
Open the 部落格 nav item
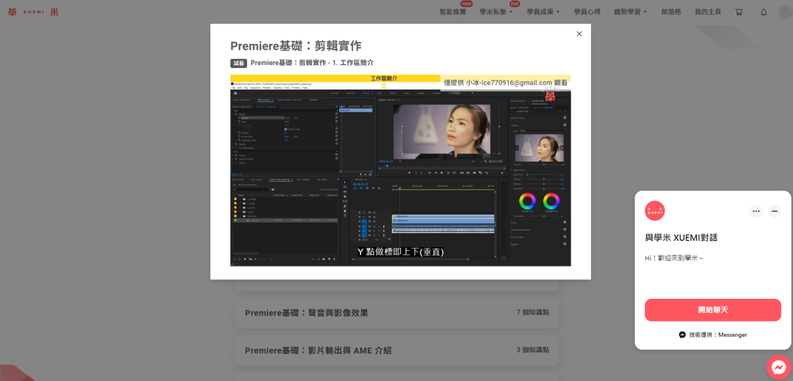671,12
